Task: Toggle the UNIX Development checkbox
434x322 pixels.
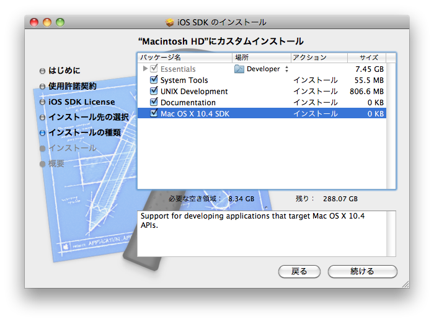Action: click(x=154, y=92)
